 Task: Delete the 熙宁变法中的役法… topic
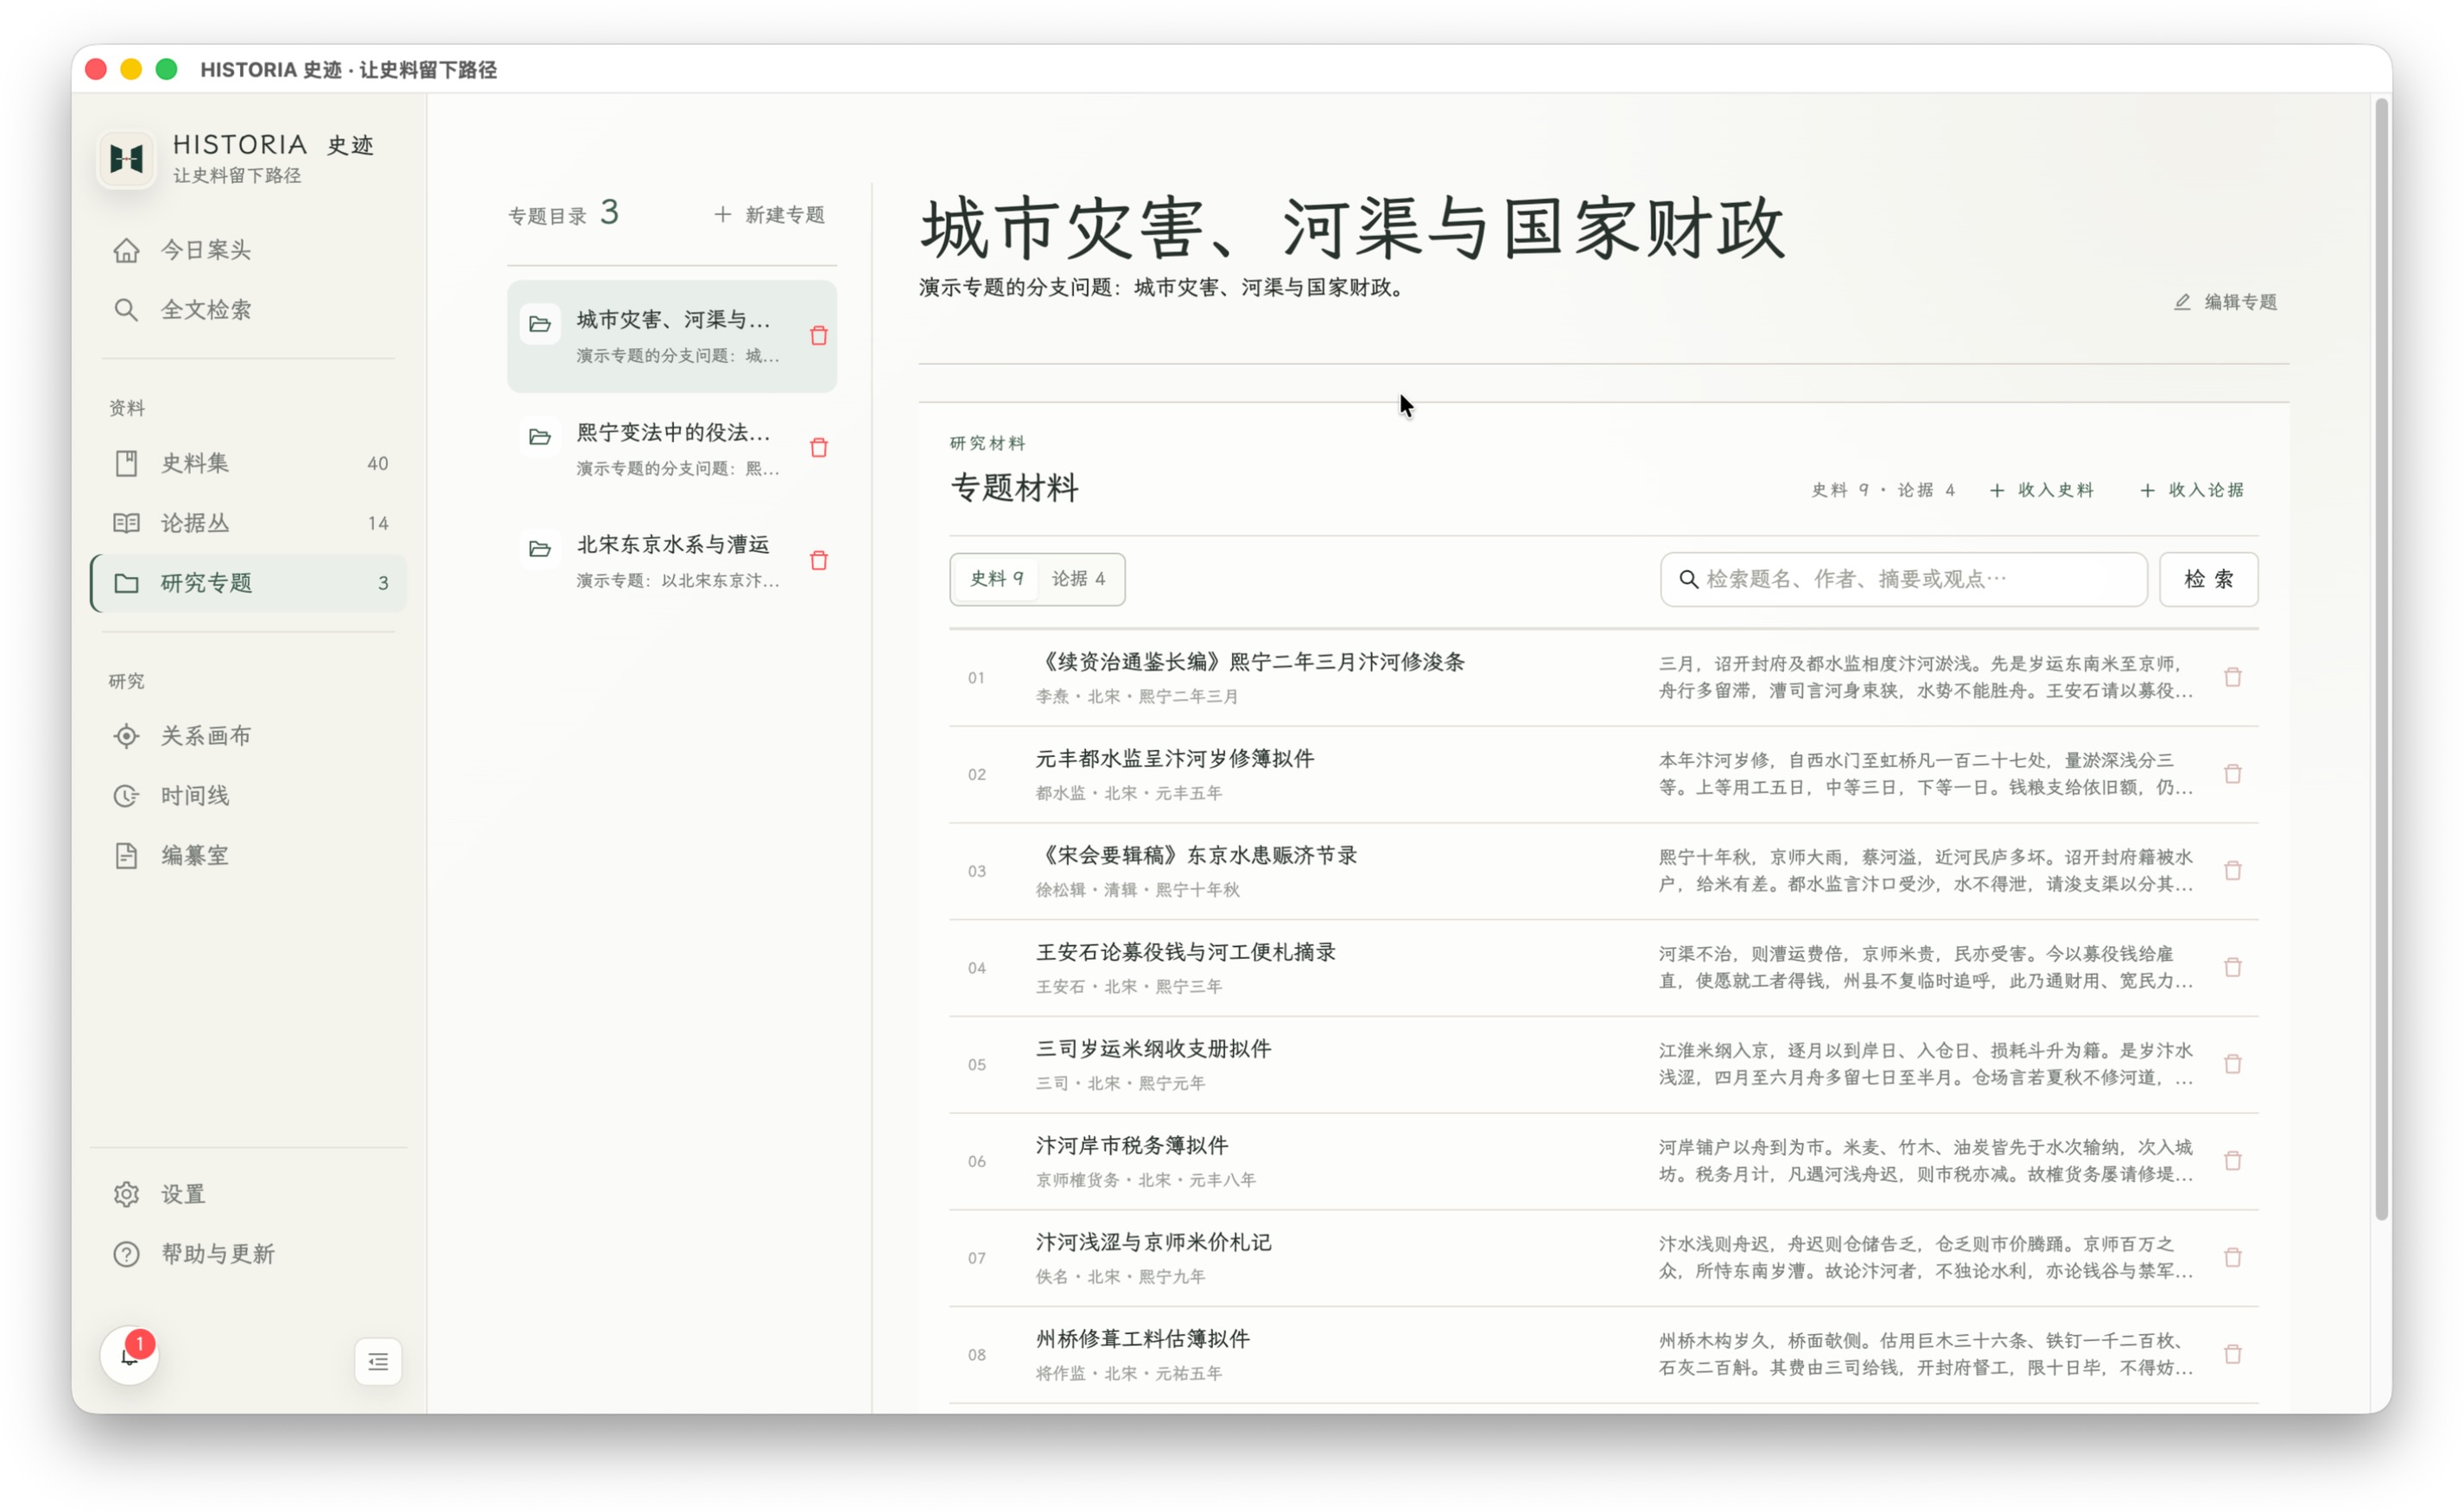click(x=819, y=448)
